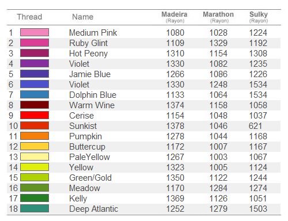Select the Ruby Glint color swatch
The image size is (288, 221).
click(x=35, y=43)
